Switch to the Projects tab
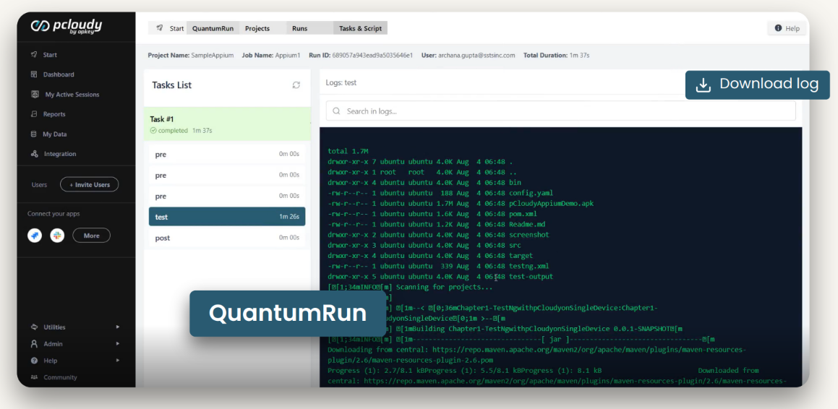Viewport: 838px width, 409px height. coord(257,28)
